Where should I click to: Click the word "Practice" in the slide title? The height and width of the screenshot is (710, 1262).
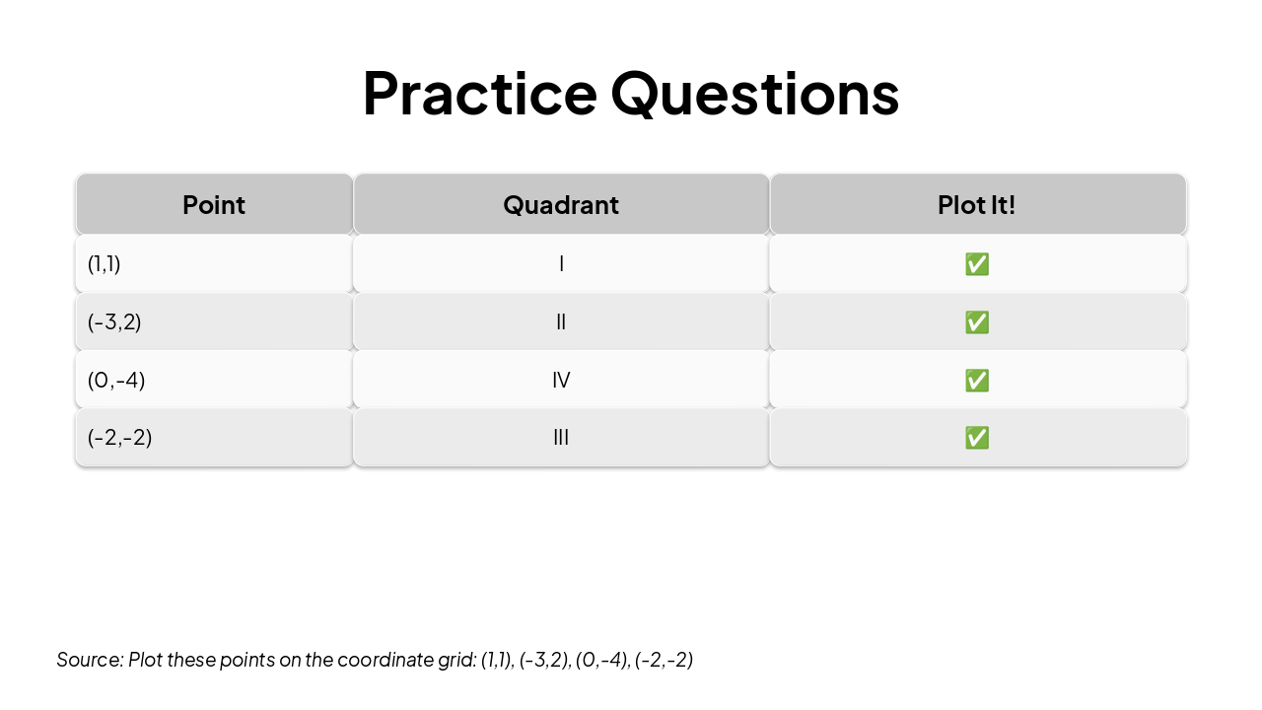479,93
